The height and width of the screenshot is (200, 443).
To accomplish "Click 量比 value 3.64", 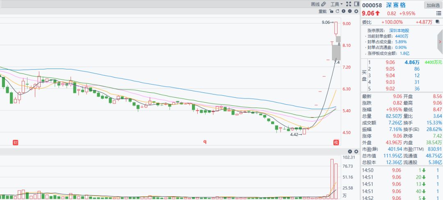I will 437,116.
